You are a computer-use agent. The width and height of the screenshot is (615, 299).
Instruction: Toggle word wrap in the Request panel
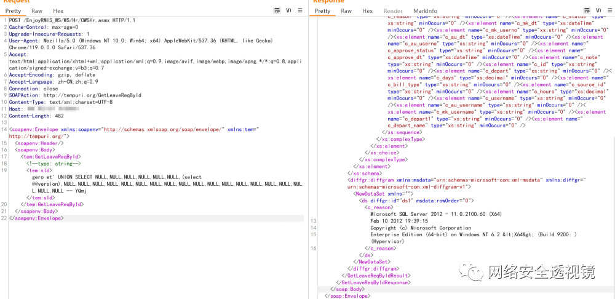click(277, 10)
